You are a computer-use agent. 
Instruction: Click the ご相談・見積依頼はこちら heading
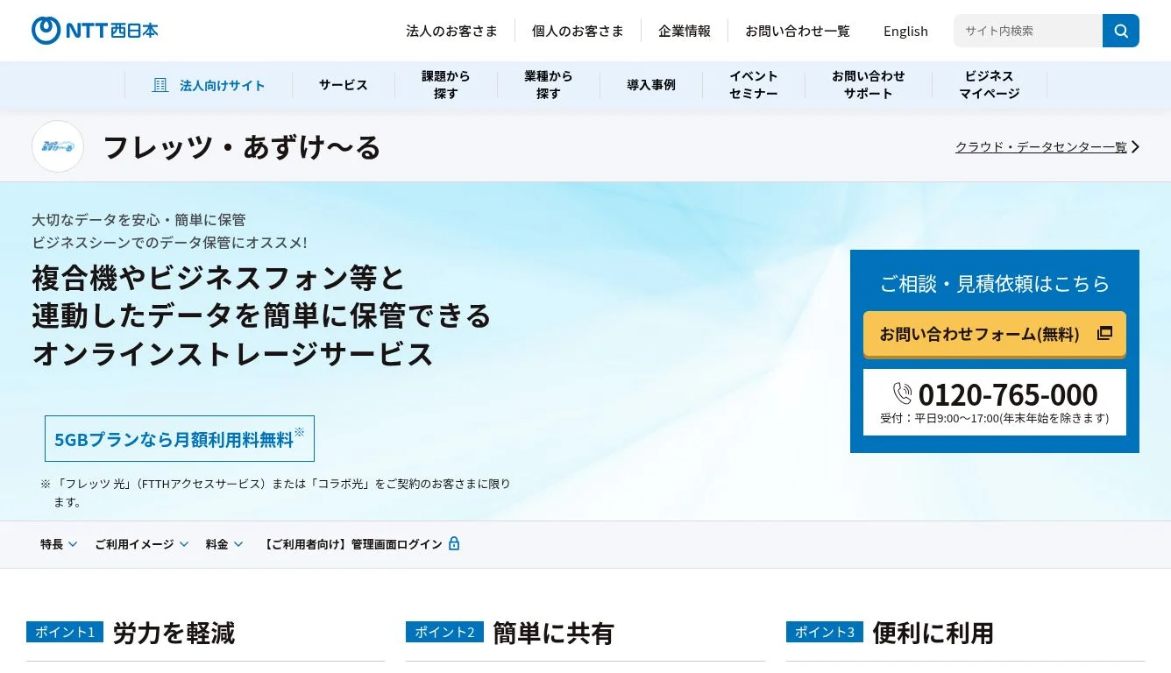click(995, 283)
